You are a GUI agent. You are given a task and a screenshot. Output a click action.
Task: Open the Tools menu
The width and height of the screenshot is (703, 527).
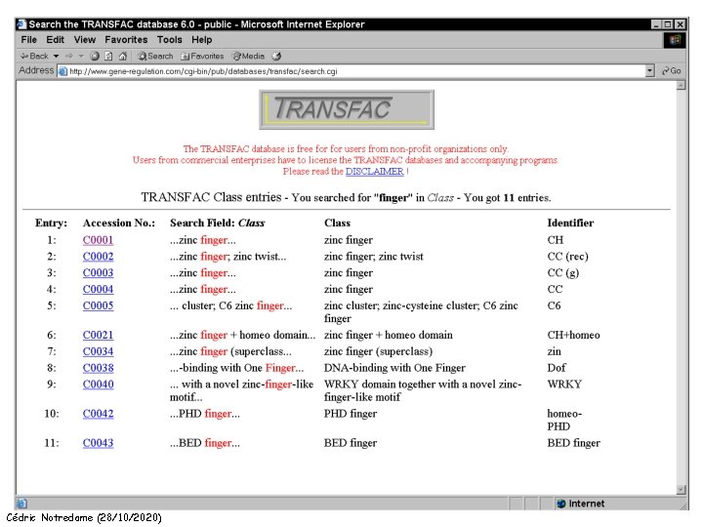pyautogui.click(x=170, y=40)
